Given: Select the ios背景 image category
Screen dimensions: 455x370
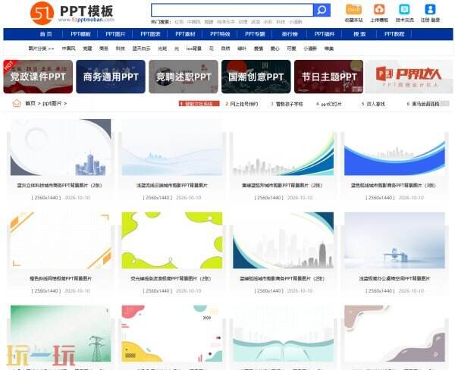Looking at the screenshot, I should (x=194, y=49).
